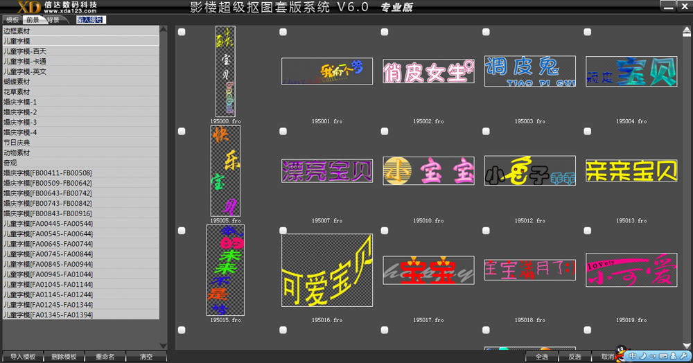Open the wrench settings icon in IME bar
693x363 pixels.
(x=683, y=356)
